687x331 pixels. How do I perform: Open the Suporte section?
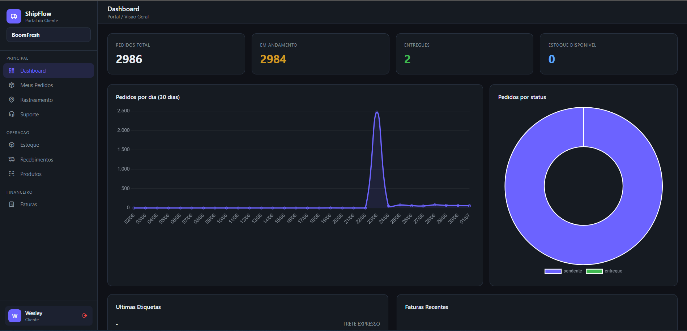[48, 115]
